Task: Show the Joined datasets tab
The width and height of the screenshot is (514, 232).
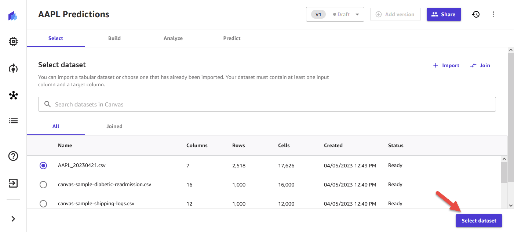Action: (114, 126)
